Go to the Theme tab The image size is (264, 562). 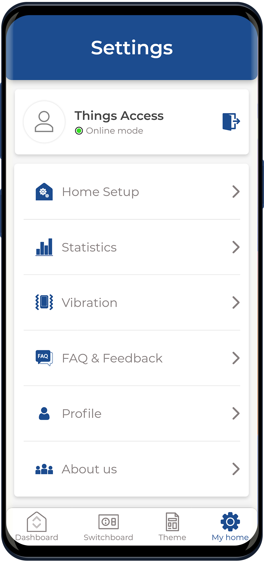[x=172, y=526]
